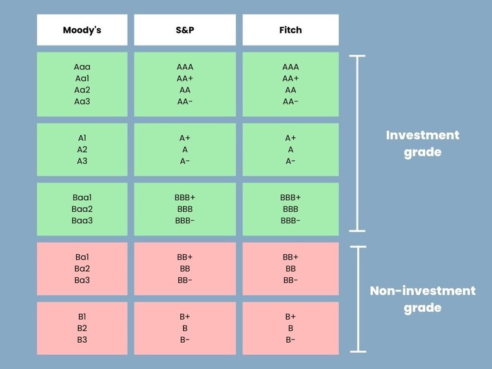The width and height of the screenshot is (492, 369).
Task: Select the Fitch AAA to AA- block
Action: (291, 84)
